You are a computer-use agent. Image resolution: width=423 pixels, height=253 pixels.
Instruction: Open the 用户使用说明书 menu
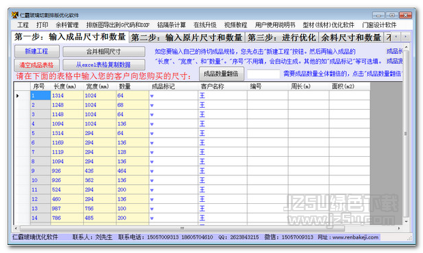pos(275,25)
